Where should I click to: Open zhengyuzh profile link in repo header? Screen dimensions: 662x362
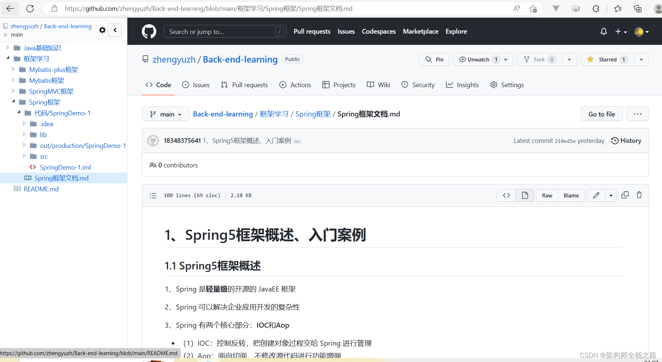coord(174,59)
